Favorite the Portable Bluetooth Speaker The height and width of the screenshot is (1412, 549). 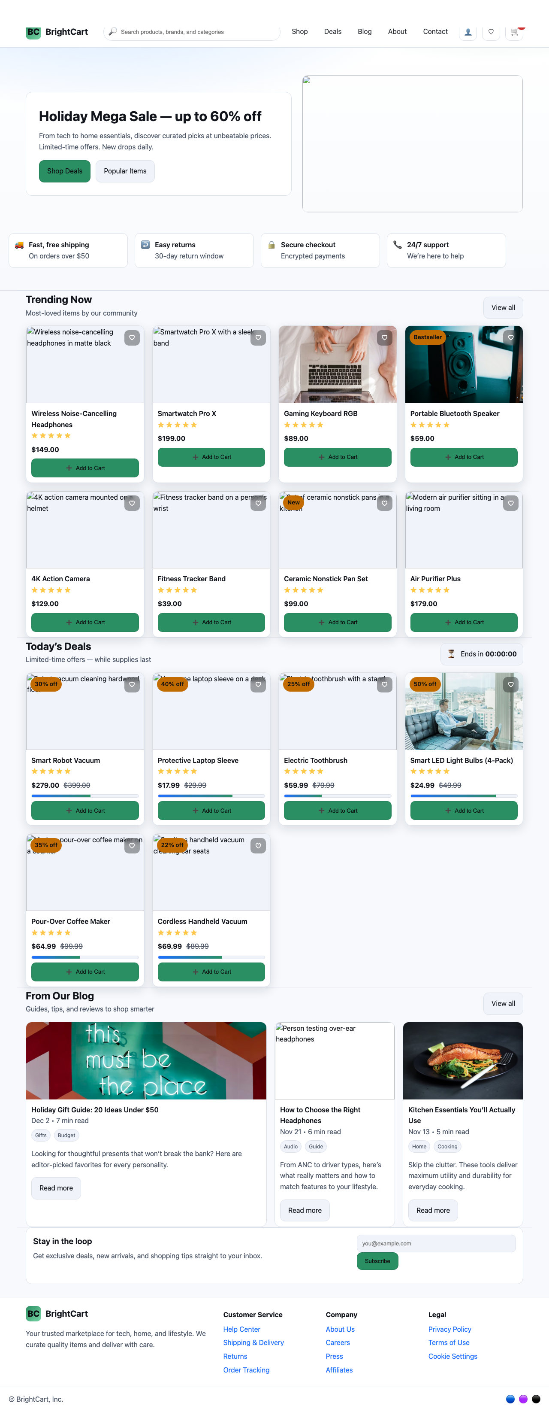tap(510, 337)
